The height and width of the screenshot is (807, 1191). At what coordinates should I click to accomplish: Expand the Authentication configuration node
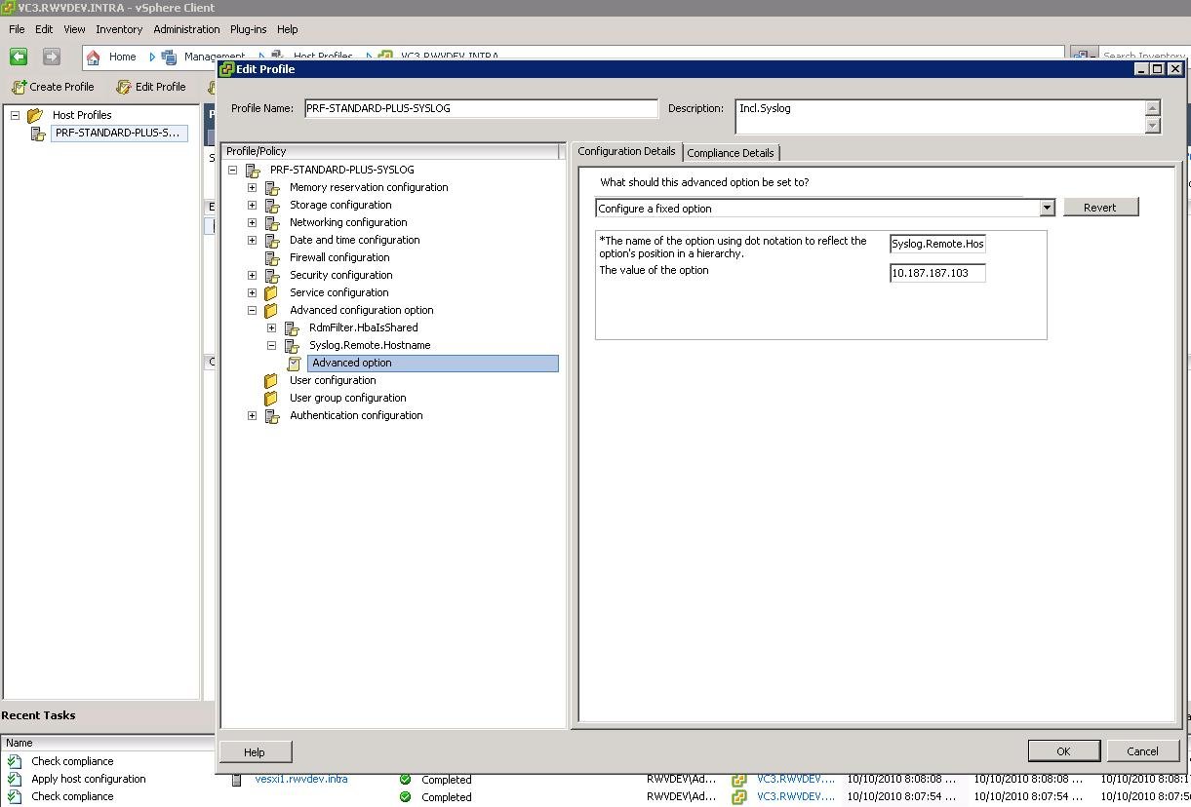tap(252, 415)
